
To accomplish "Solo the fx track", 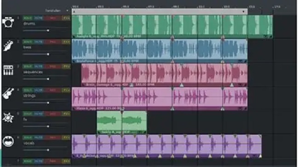I will tap(28, 114).
